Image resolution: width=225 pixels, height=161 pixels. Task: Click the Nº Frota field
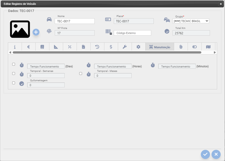75,33
